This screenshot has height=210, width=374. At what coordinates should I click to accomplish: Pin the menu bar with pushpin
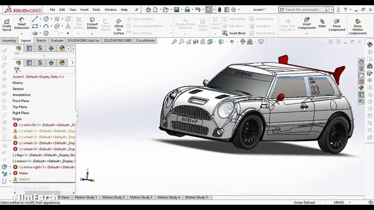pos(136,10)
